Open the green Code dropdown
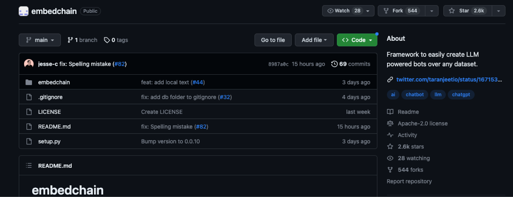The image size is (513, 197). click(x=357, y=40)
